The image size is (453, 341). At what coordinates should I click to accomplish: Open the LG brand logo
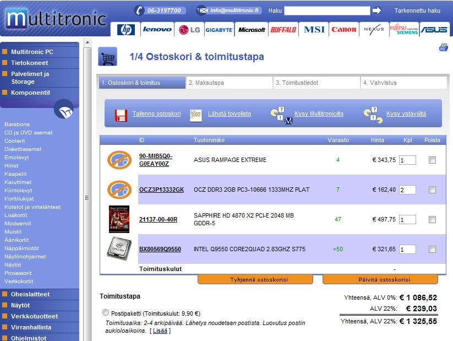tap(189, 30)
